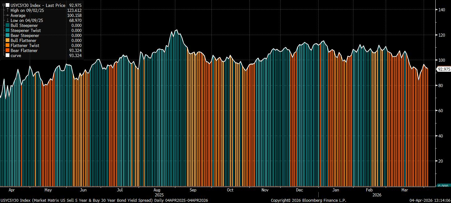451x203 pixels.
Task: Select the 'Steepener Twist' legend label
Action: click(26, 30)
